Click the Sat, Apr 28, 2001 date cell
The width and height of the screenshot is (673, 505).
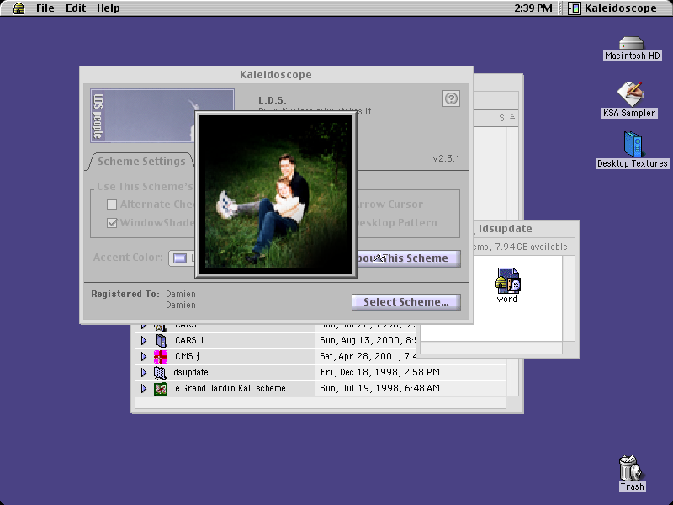[368, 356]
